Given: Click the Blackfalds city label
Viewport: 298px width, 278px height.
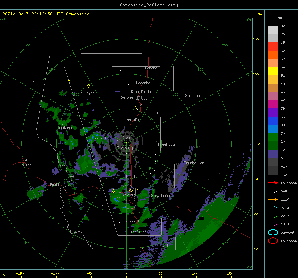Looking at the screenshot, I should (141, 92).
